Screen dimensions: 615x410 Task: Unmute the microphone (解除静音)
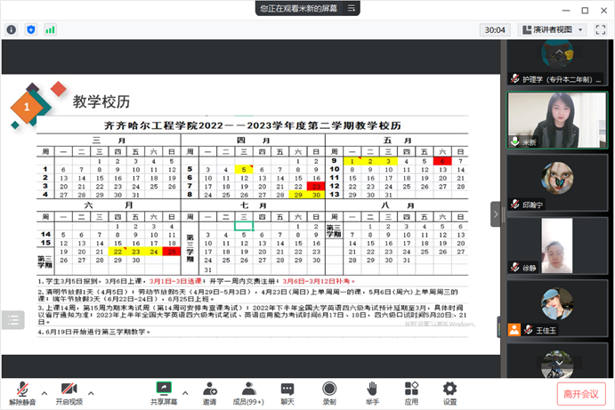pos(23,392)
